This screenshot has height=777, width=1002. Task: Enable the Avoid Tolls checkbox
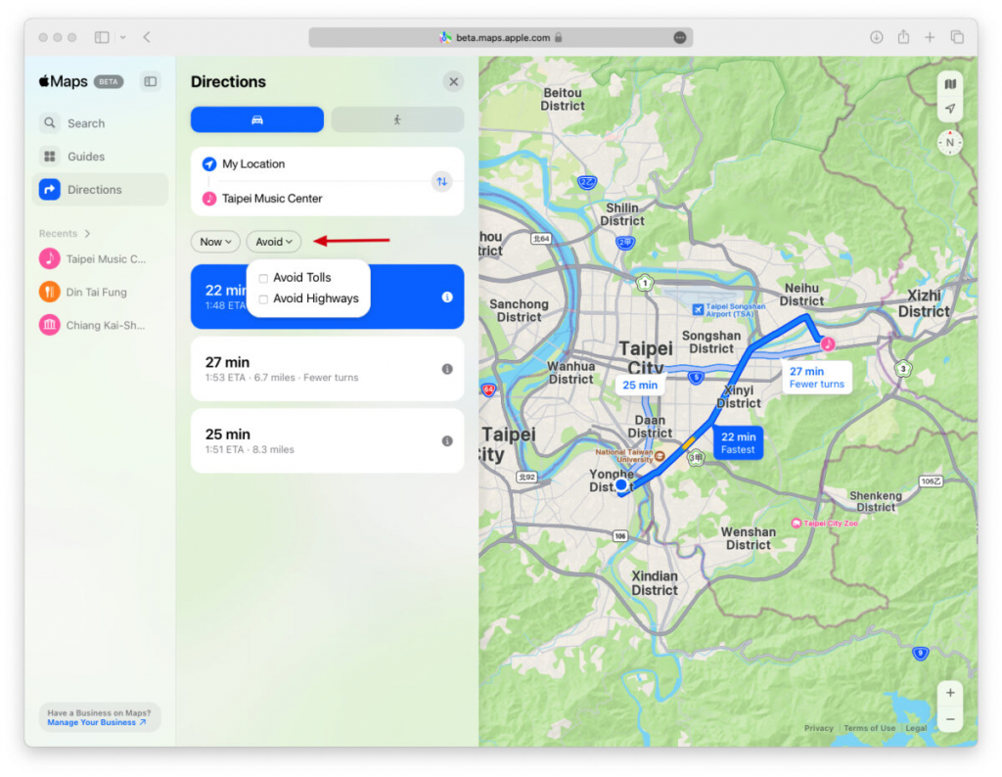[262, 277]
